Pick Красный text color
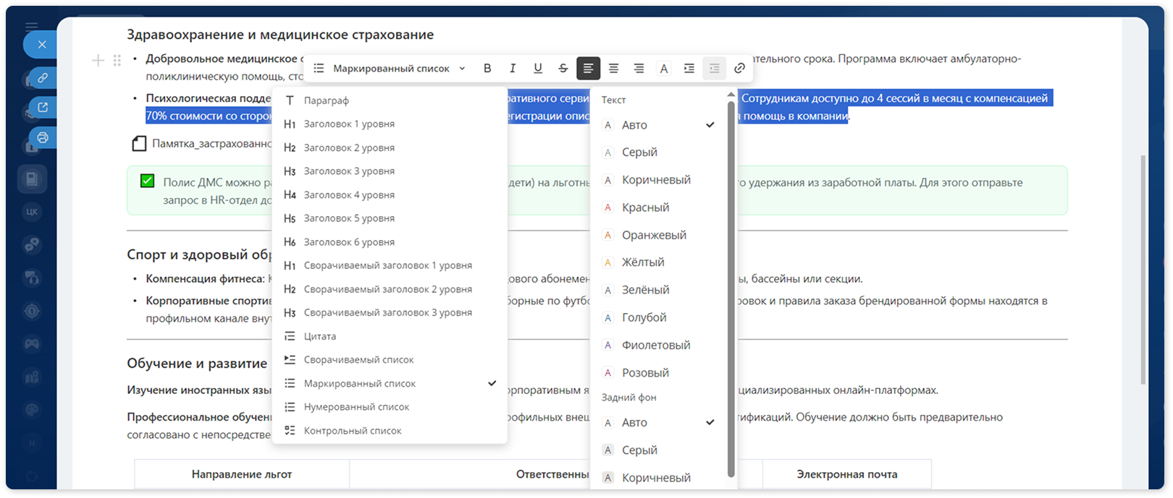This screenshot has width=1173, height=498. [657, 207]
